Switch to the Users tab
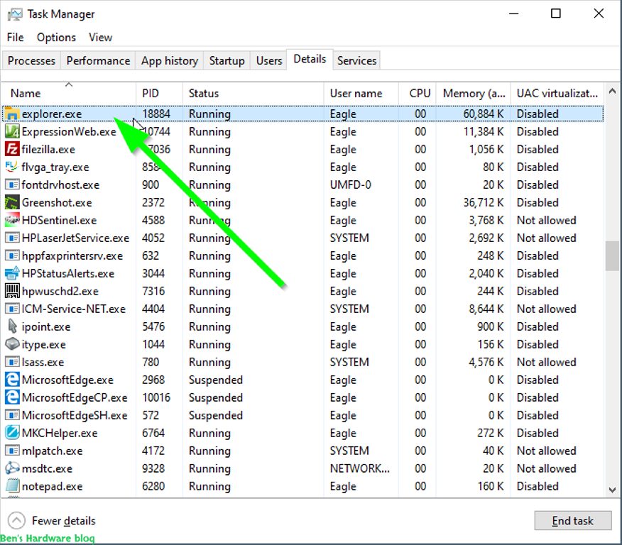The height and width of the screenshot is (545, 622). point(269,60)
